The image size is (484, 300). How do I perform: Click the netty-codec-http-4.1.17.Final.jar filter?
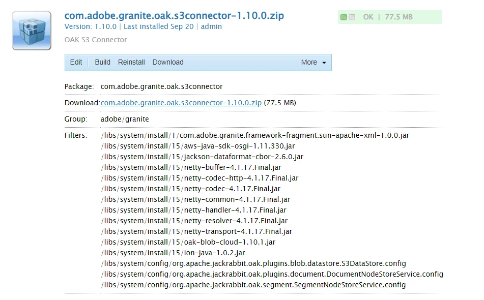pyautogui.click(x=200, y=178)
